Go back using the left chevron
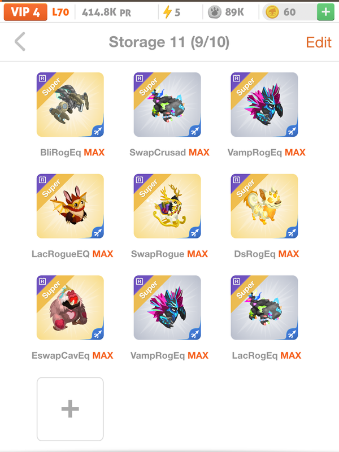This screenshot has width=339, height=452. (20, 42)
